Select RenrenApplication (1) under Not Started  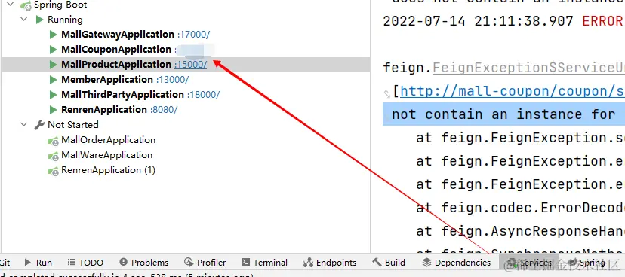[x=108, y=170]
